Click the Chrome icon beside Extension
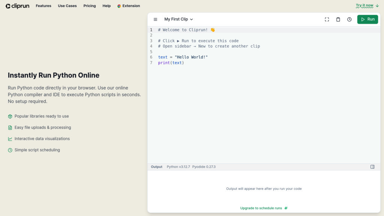Image resolution: width=384 pixels, height=216 pixels. (x=119, y=6)
